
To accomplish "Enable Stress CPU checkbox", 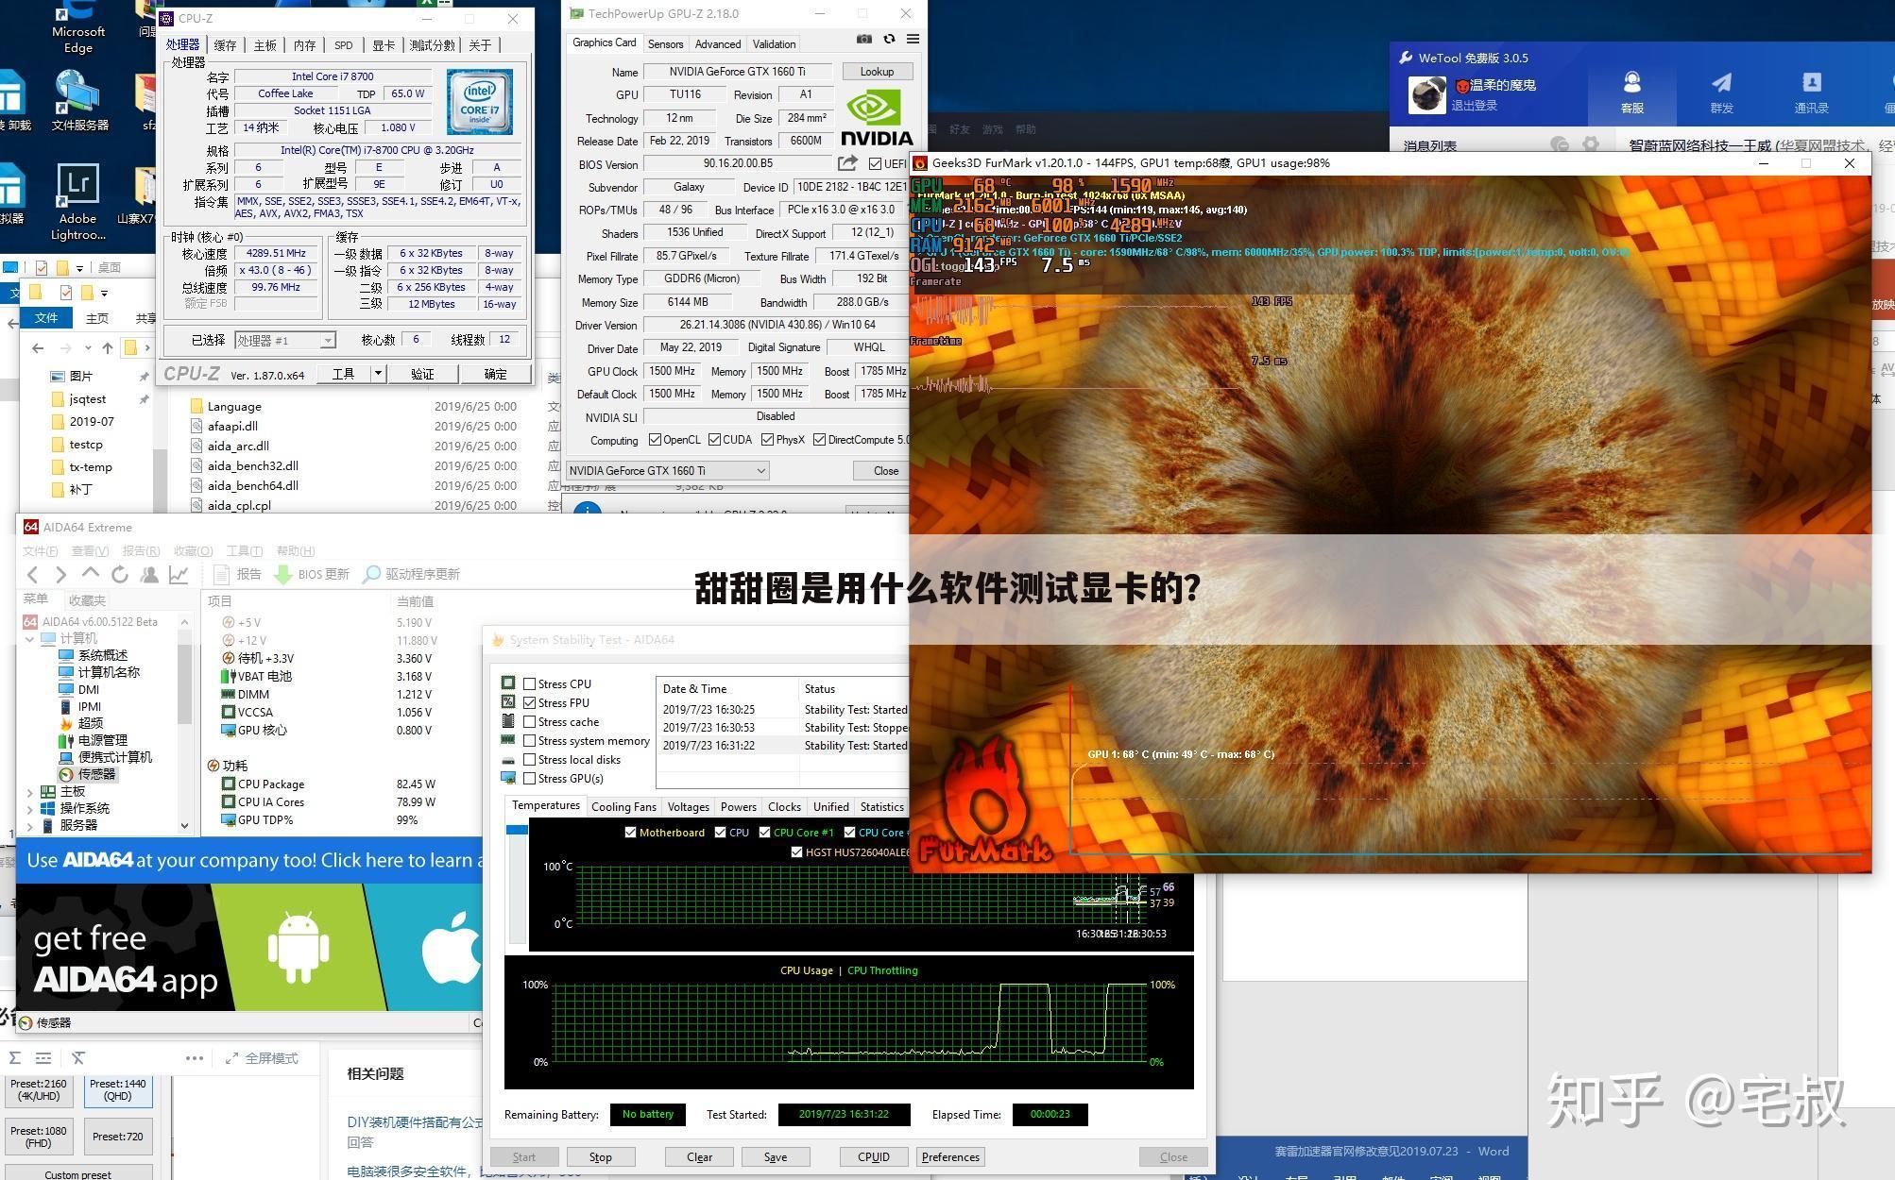I will pos(529,683).
